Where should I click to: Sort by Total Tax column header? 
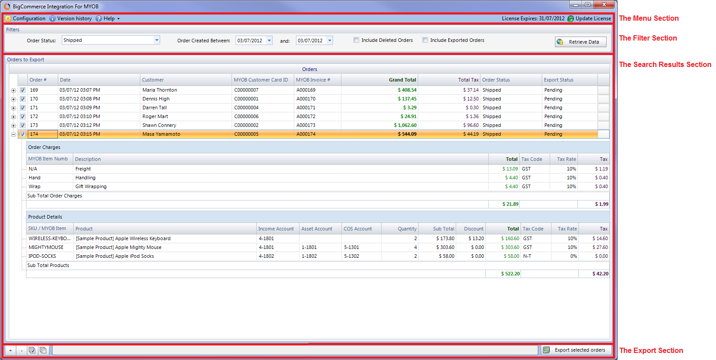pyautogui.click(x=449, y=80)
